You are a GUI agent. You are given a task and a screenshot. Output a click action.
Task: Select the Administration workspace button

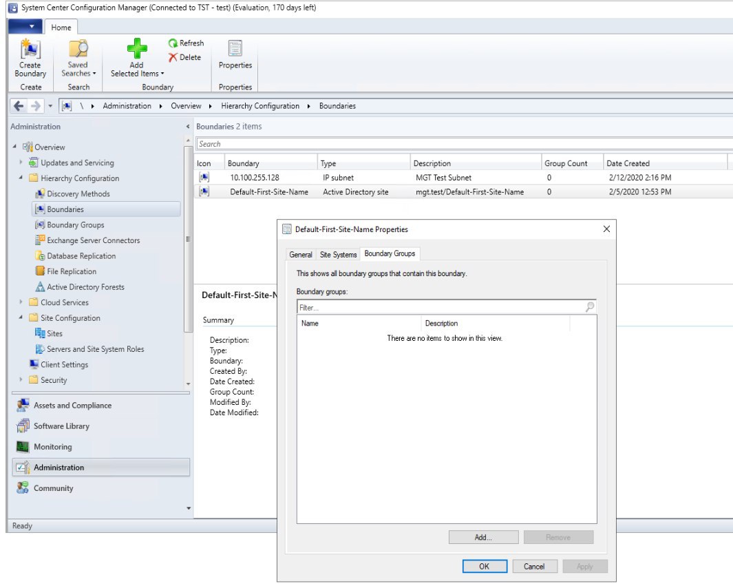[101, 467]
